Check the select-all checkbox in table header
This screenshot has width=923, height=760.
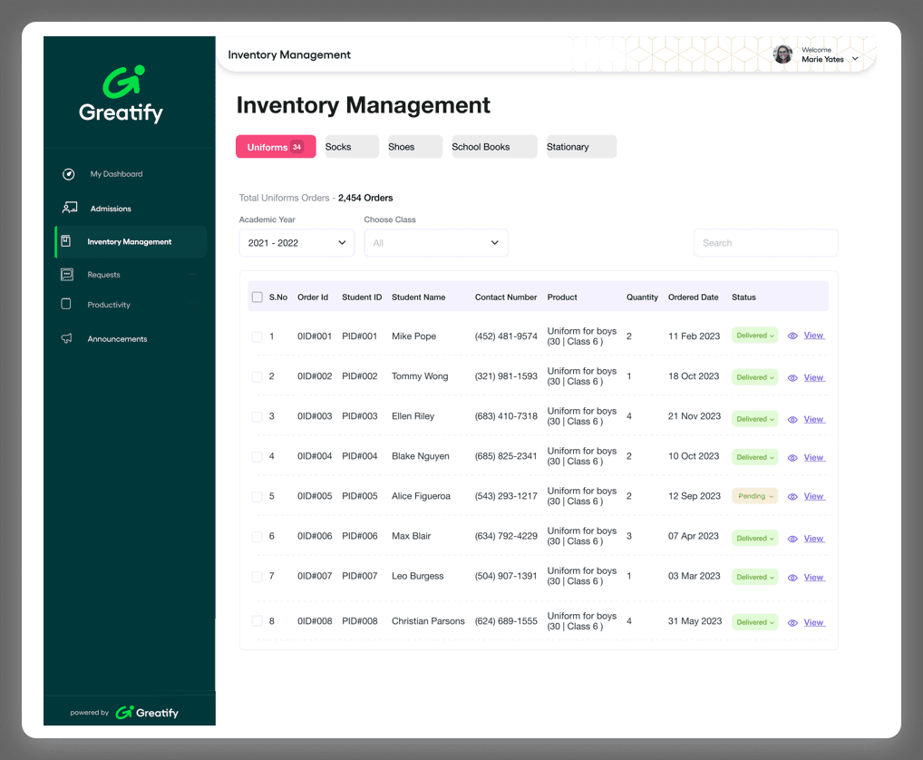click(257, 297)
